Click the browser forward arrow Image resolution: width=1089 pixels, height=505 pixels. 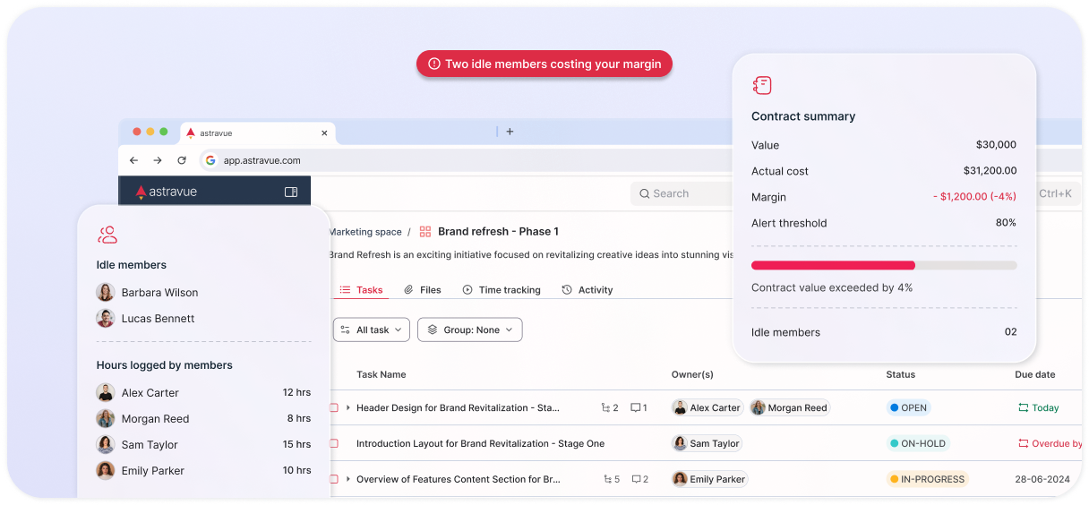(x=158, y=160)
